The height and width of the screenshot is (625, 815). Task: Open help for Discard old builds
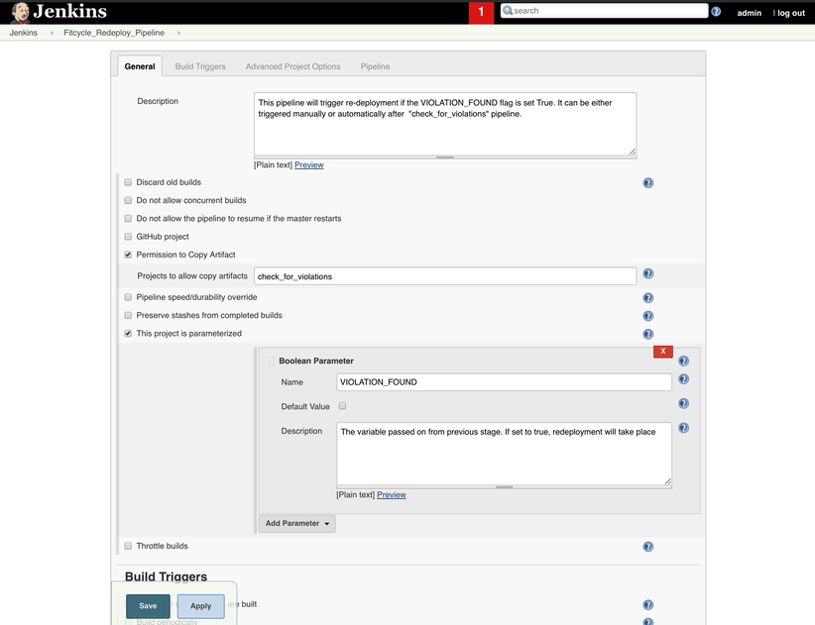648,182
